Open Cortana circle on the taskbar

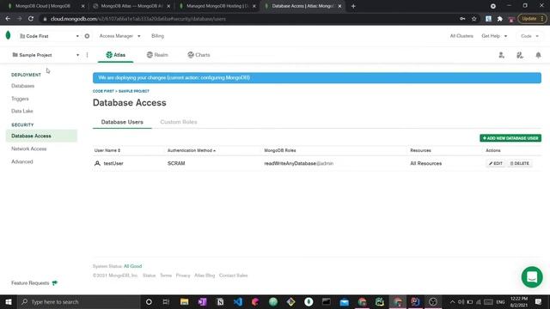tap(149, 301)
